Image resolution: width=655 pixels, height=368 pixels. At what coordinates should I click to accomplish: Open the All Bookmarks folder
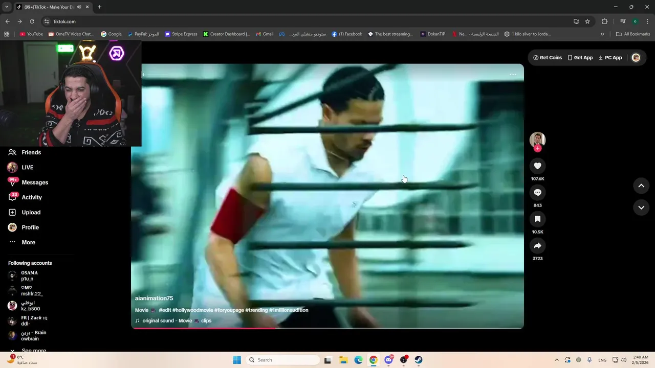(x=633, y=34)
